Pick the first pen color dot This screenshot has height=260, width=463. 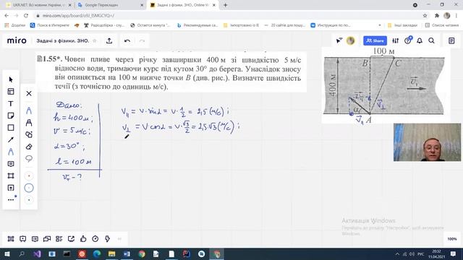29,176
